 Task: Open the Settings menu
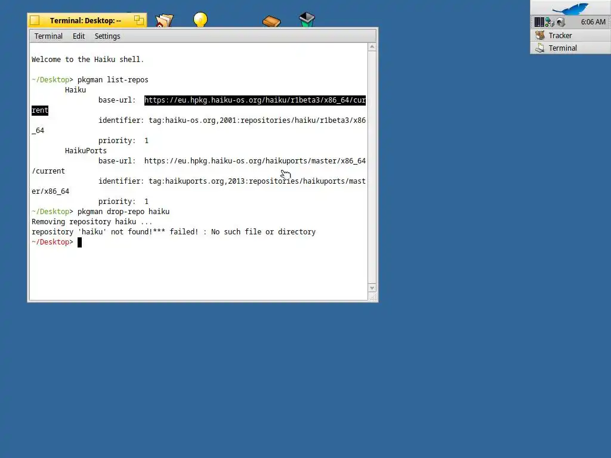107,36
